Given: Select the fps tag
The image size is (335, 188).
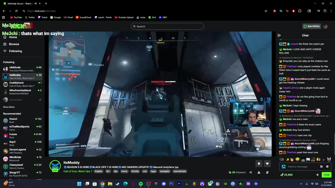Looking at the screenshot, I should click(116, 171).
